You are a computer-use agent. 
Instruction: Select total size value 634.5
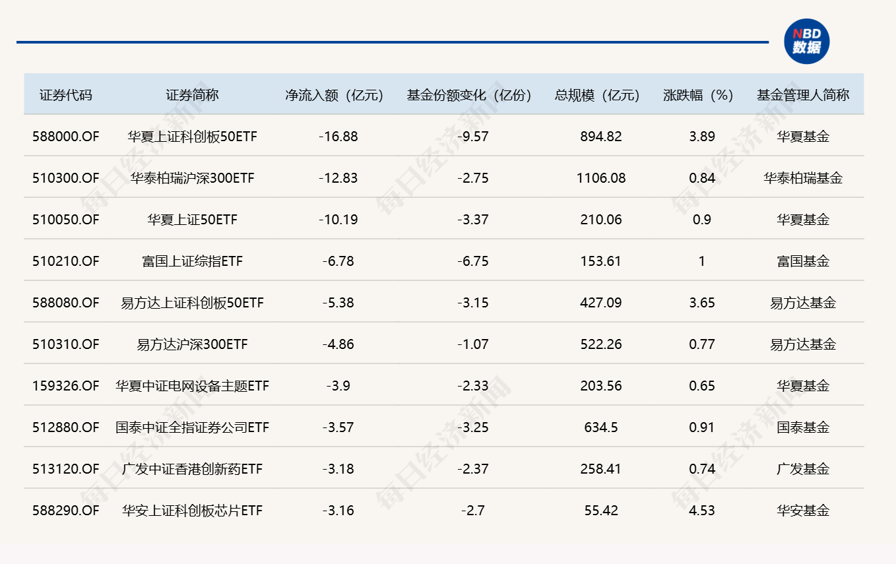[x=601, y=427]
